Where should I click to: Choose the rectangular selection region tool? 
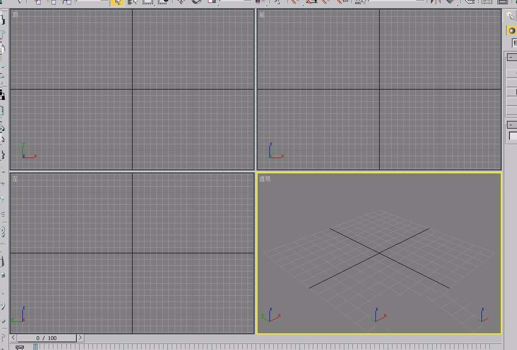click(x=148, y=2)
